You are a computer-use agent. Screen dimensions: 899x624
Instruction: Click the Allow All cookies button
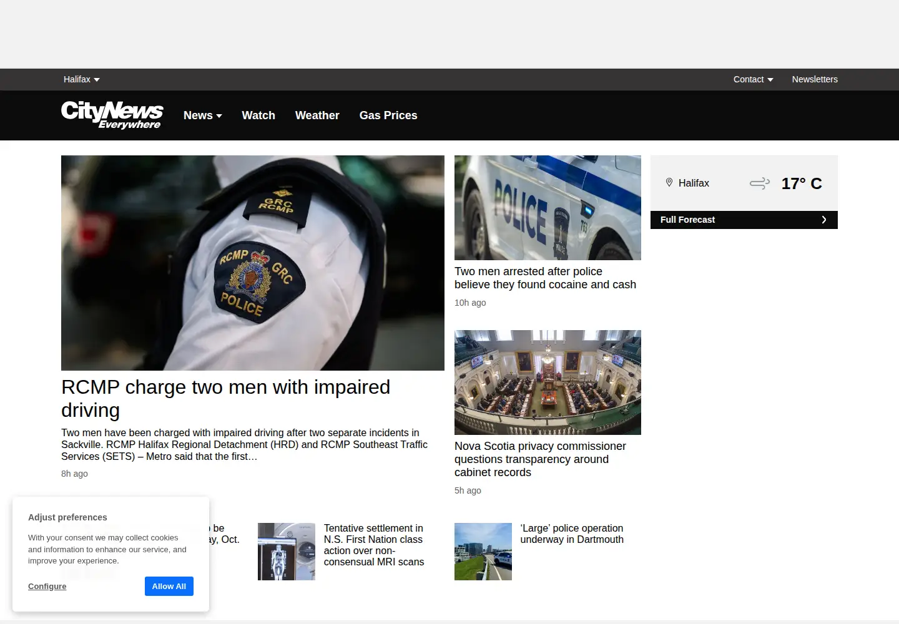[169, 586]
